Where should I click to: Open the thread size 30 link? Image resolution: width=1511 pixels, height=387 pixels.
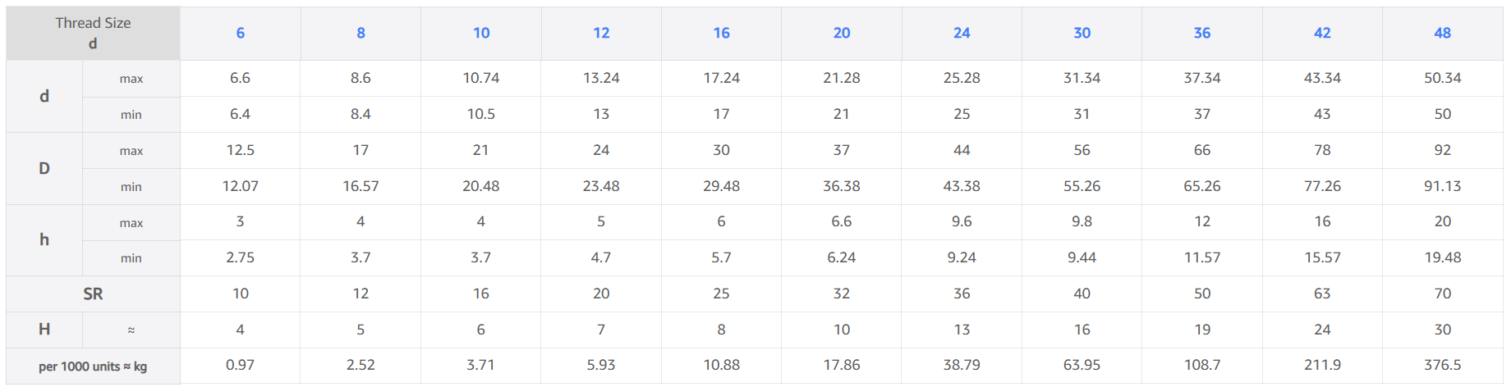point(1082,33)
